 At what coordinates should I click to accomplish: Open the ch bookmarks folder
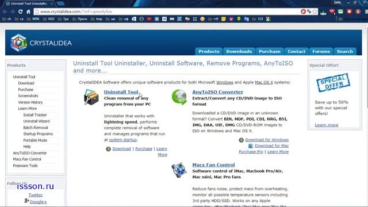point(6,19)
